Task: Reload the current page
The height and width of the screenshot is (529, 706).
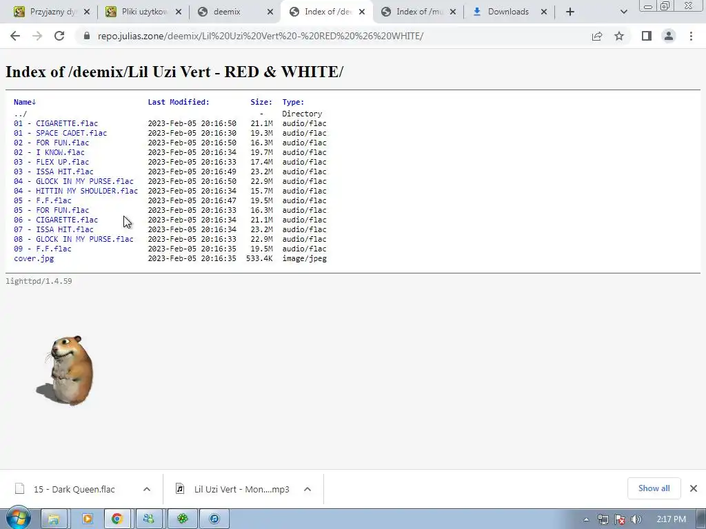Action: tap(59, 36)
